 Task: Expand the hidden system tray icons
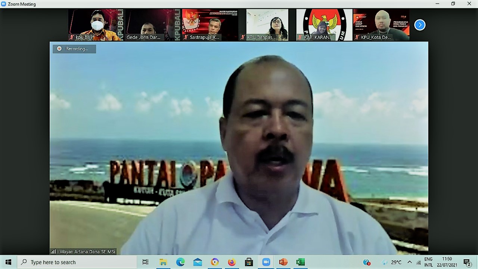pyautogui.click(x=410, y=262)
